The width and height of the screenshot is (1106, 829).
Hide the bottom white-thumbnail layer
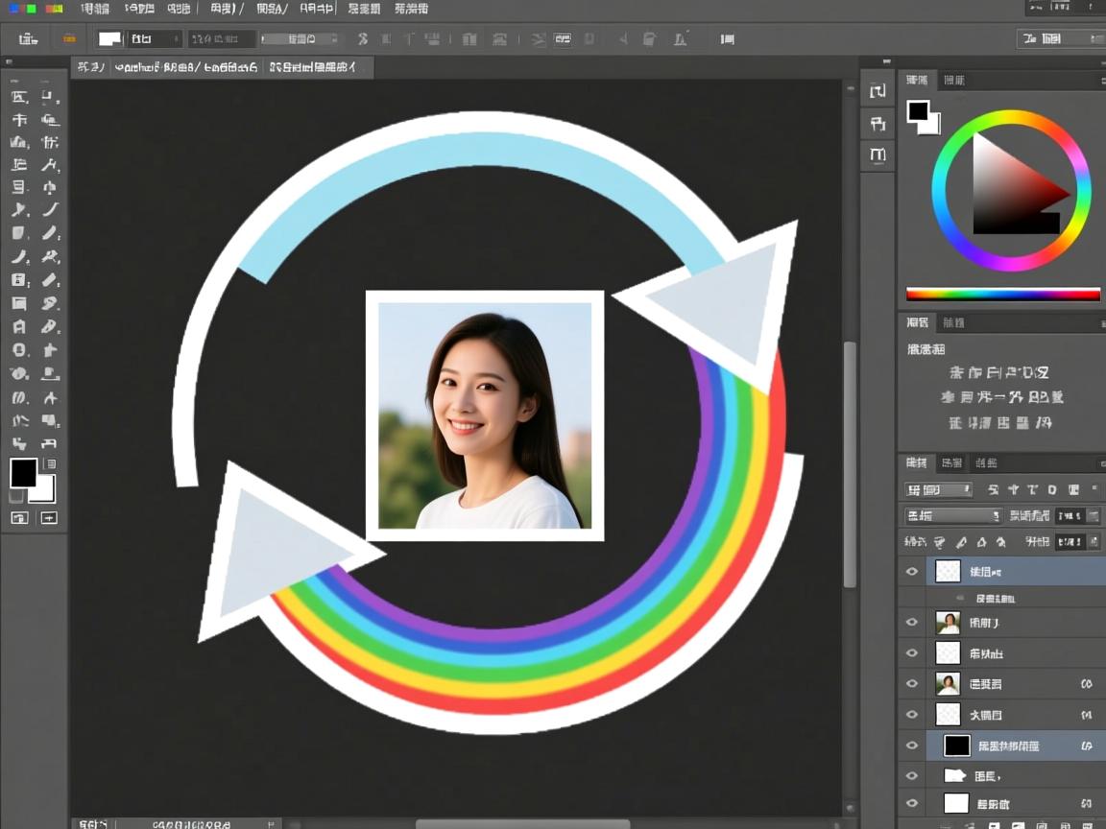coord(912,803)
